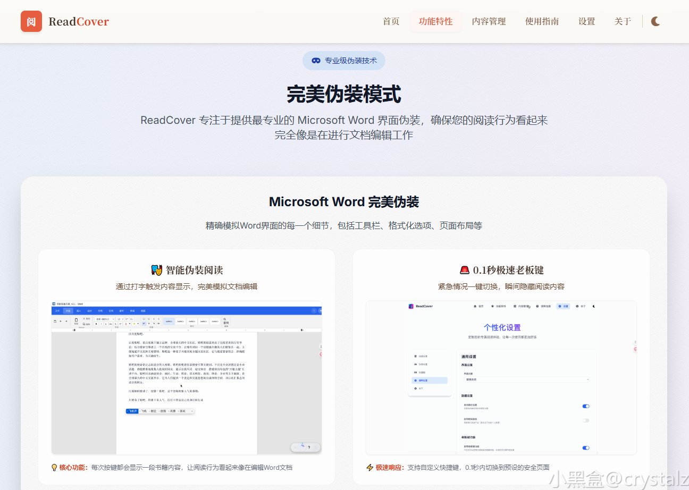Click the 紧急情况一键切换 description line
689x490 pixels.
[501, 286]
